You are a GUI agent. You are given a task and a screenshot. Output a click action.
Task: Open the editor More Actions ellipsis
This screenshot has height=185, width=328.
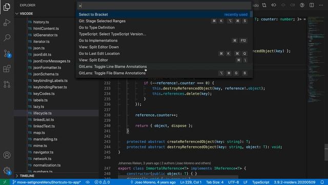[321, 5]
